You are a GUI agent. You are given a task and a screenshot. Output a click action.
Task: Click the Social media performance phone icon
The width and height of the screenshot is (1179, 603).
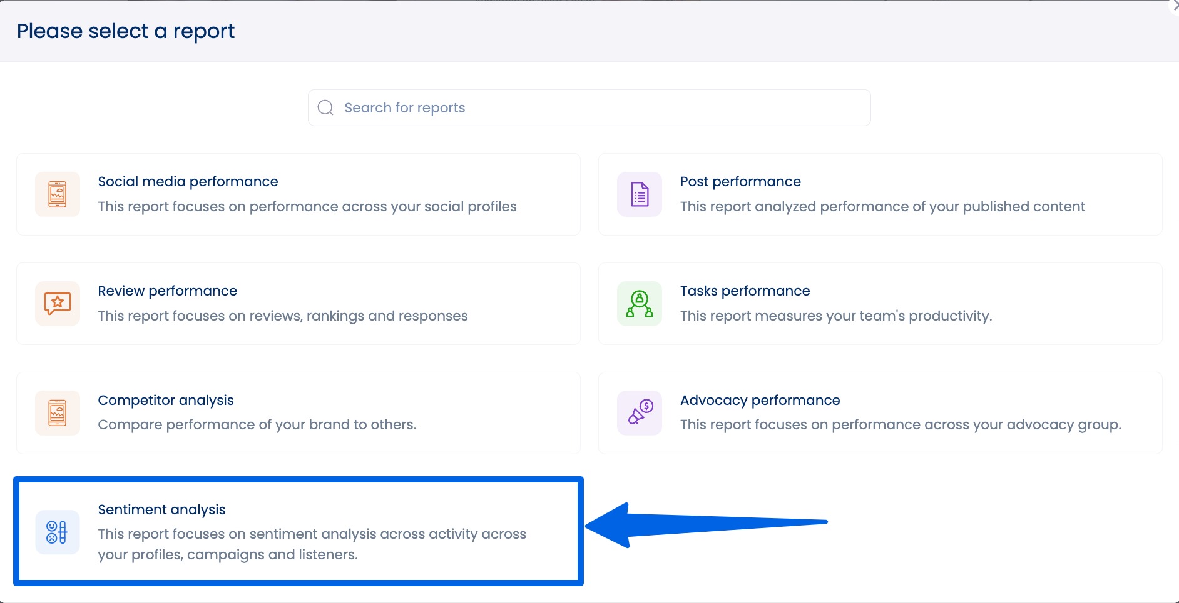pyautogui.click(x=57, y=194)
